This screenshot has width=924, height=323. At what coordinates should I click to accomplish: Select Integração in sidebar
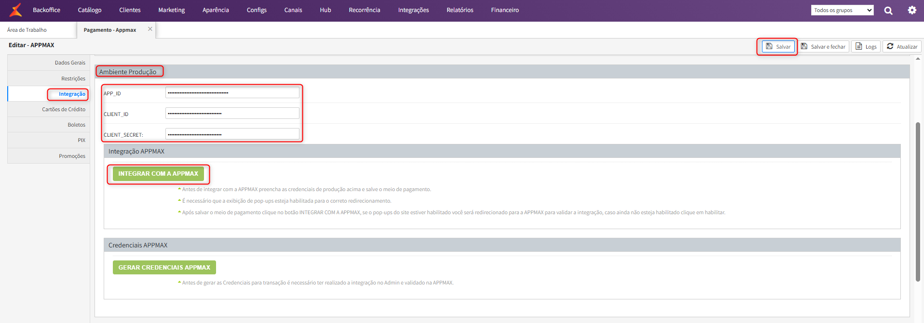(x=49, y=94)
